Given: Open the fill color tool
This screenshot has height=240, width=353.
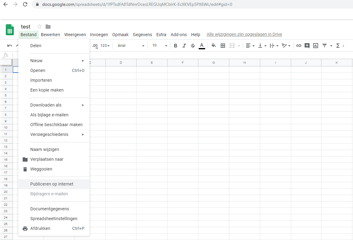Looking at the screenshot, I should [213, 45].
